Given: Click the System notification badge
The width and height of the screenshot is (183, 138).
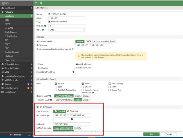Looking at the screenshot, I should pyautogui.click(x=28, y=84).
